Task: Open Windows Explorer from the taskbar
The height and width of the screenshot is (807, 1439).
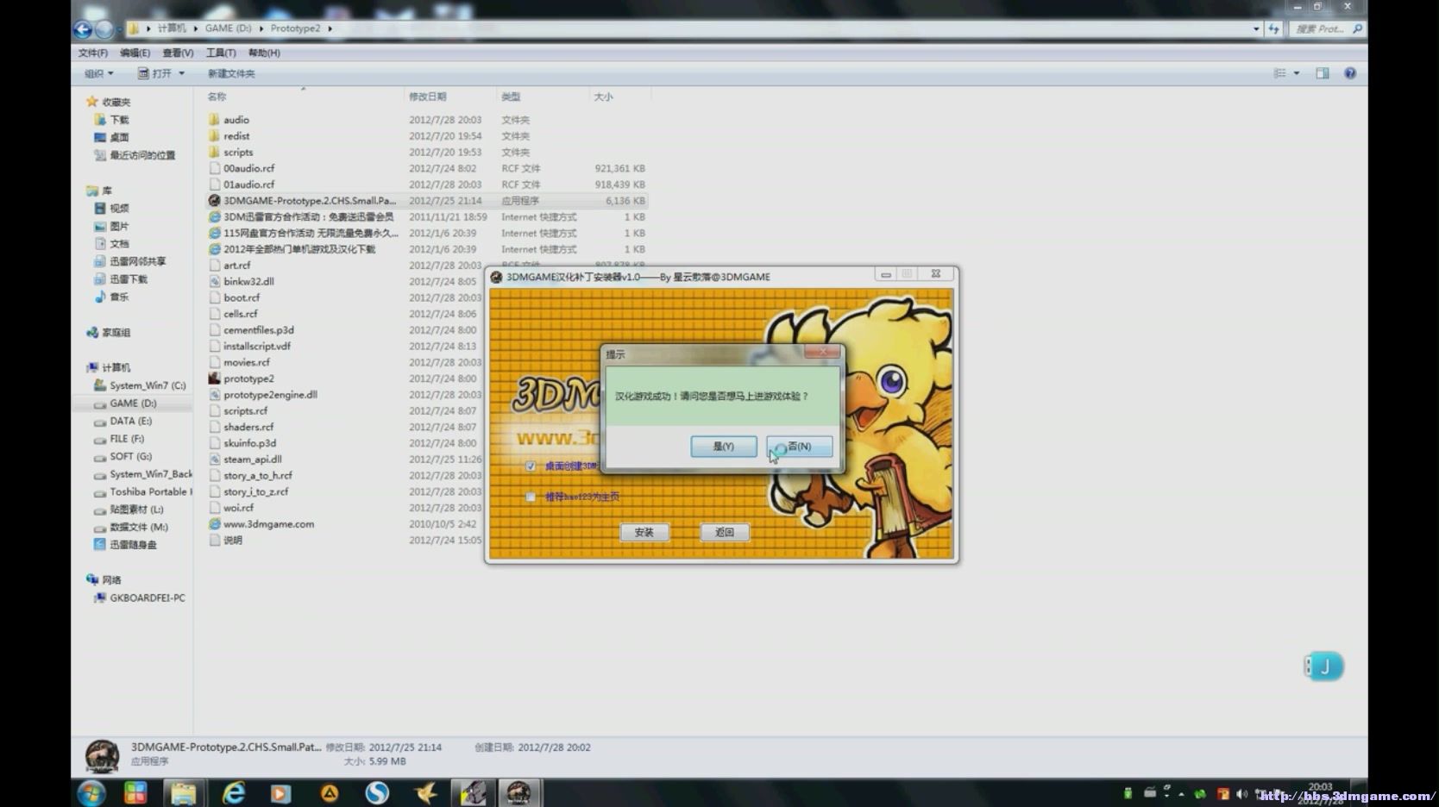Action: click(183, 793)
